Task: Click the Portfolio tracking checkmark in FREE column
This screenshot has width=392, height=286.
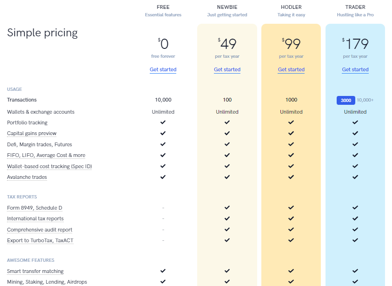Action: click(163, 122)
